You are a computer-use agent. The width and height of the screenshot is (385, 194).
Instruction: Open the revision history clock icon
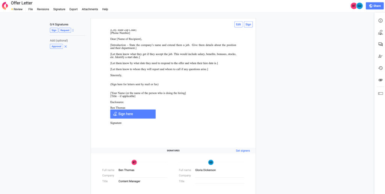380,68
